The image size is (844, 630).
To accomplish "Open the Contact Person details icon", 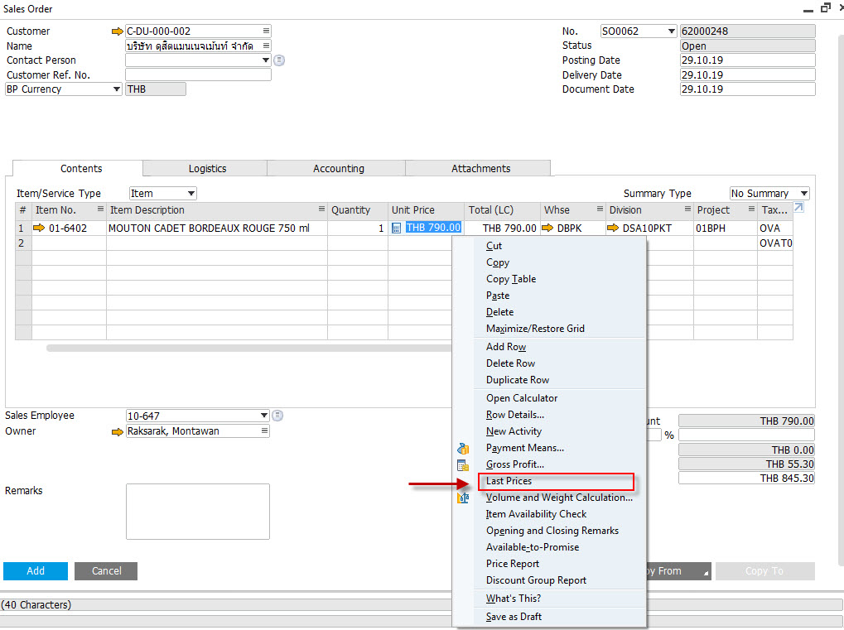I will pyautogui.click(x=279, y=60).
